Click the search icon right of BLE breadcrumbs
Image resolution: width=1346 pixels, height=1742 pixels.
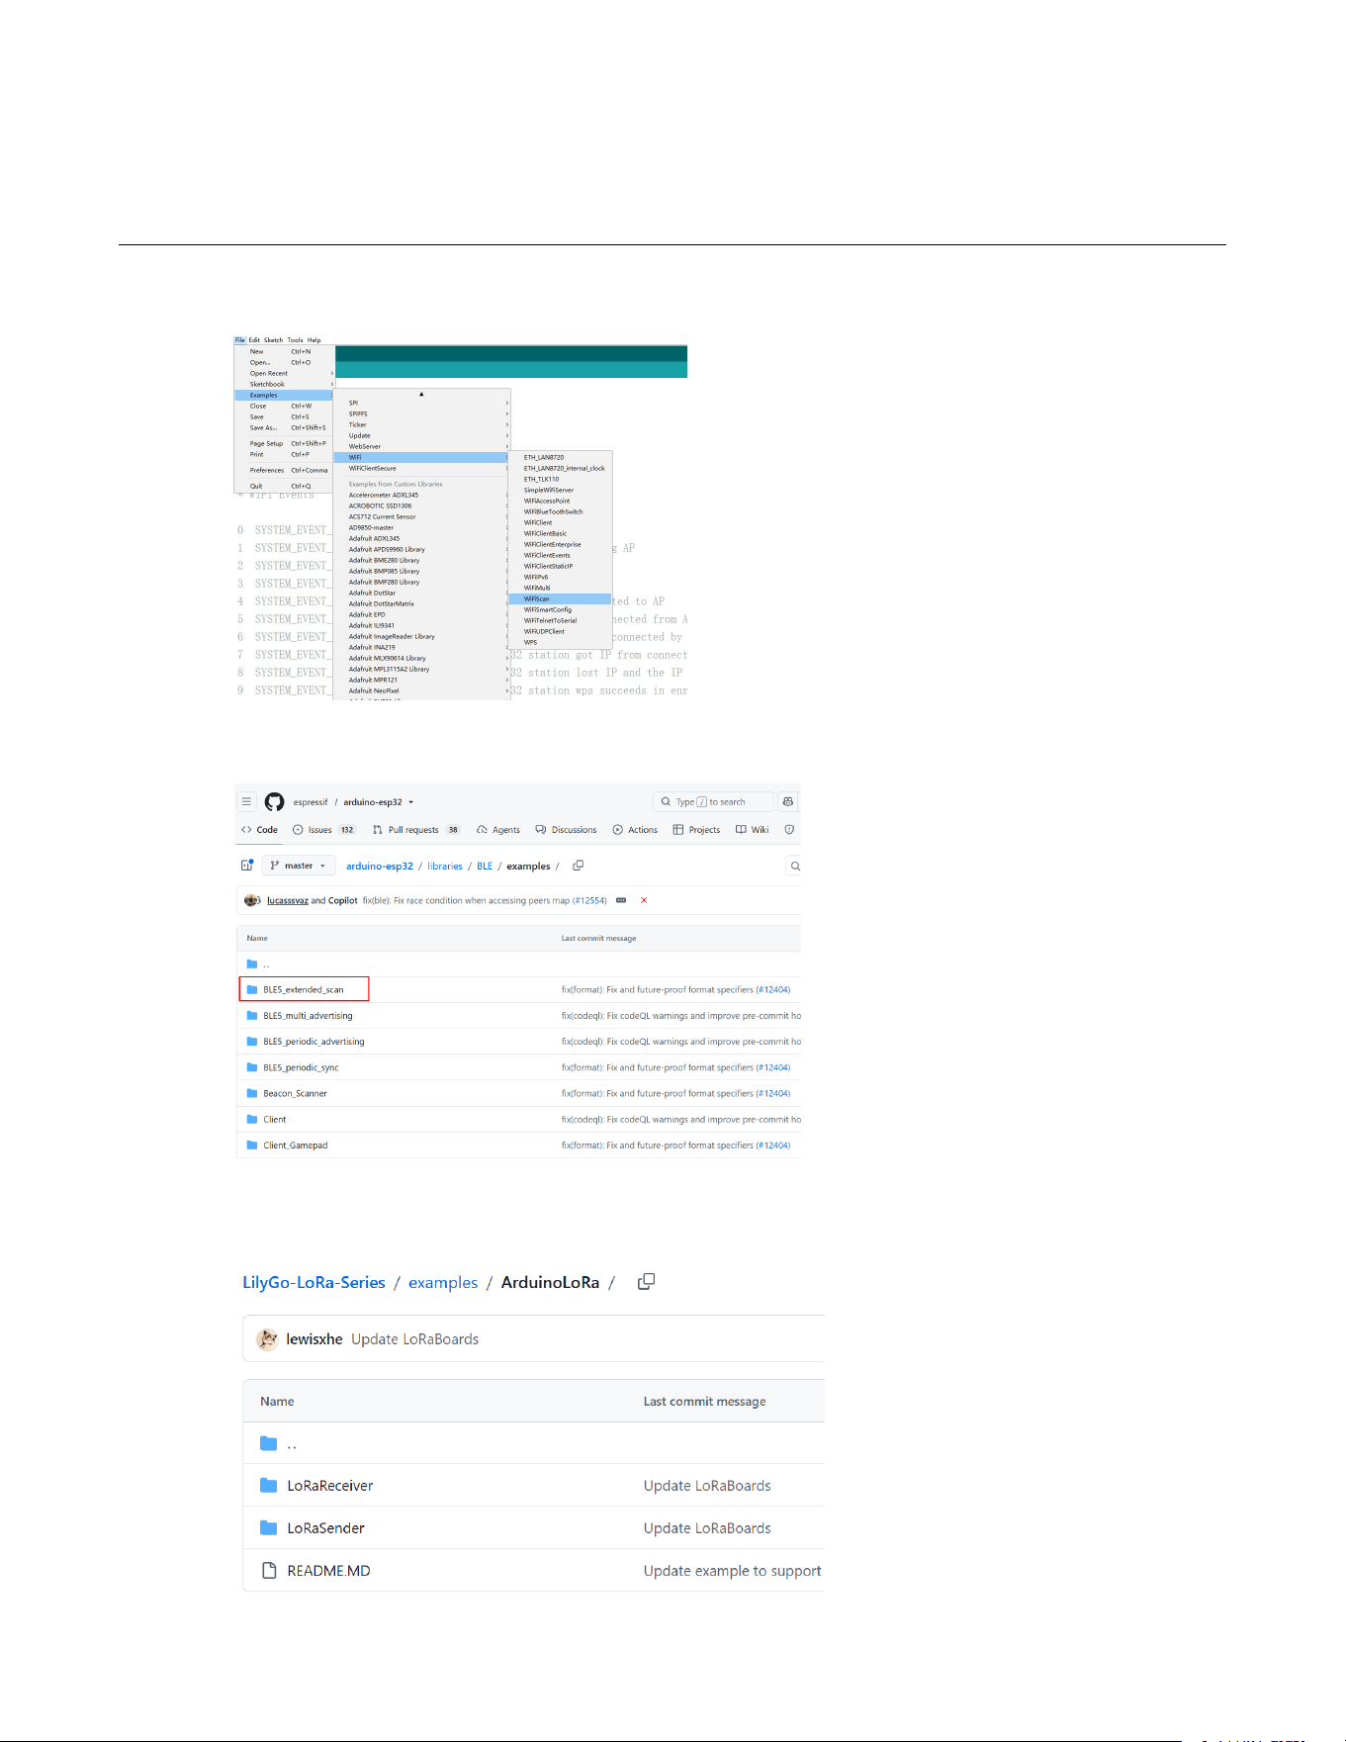click(x=795, y=866)
